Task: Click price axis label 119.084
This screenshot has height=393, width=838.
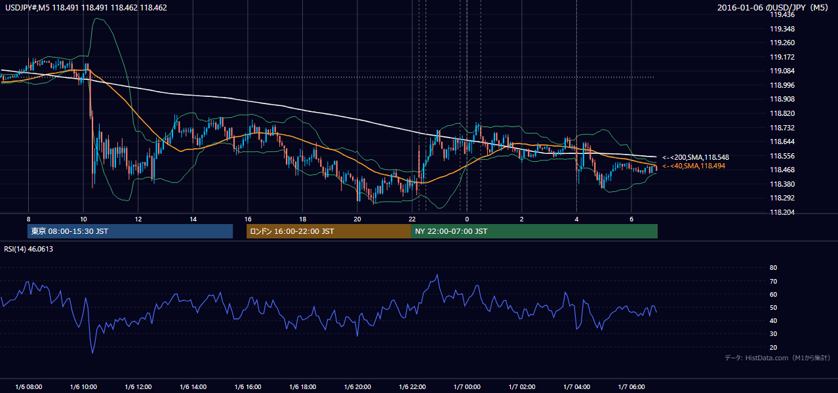Action: pyautogui.click(x=782, y=71)
